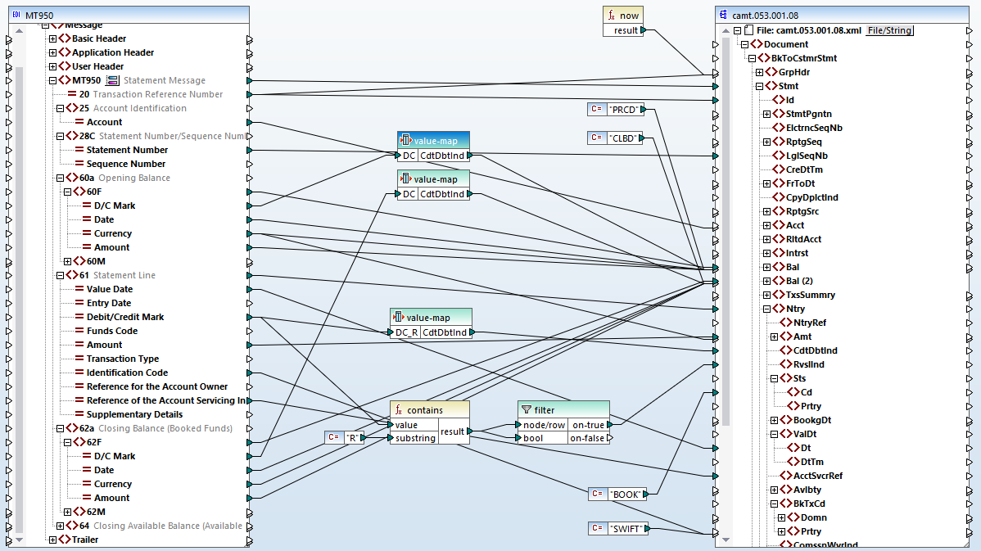Collapse the 62a Closing Balance (Booked Funds) node
This screenshot has width=981, height=551.
60,427
